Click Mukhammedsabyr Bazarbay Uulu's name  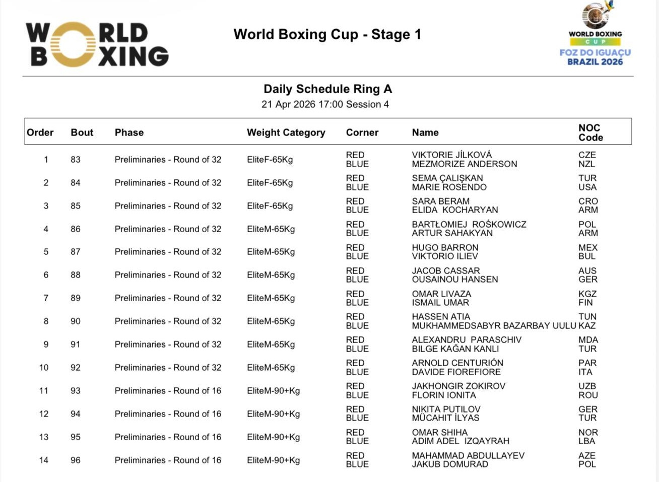[x=493, y=326]
